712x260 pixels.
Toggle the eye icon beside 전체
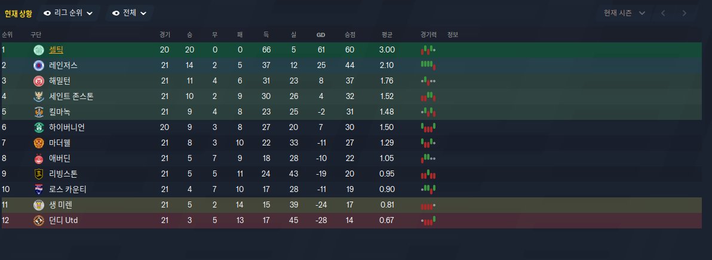point(116,13)
